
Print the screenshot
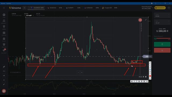click(x=139, y=81)
